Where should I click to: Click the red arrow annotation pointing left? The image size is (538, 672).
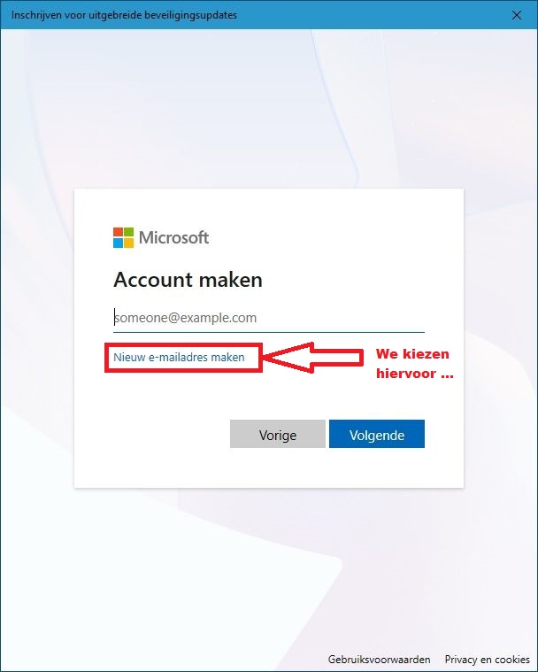[313, 358]
